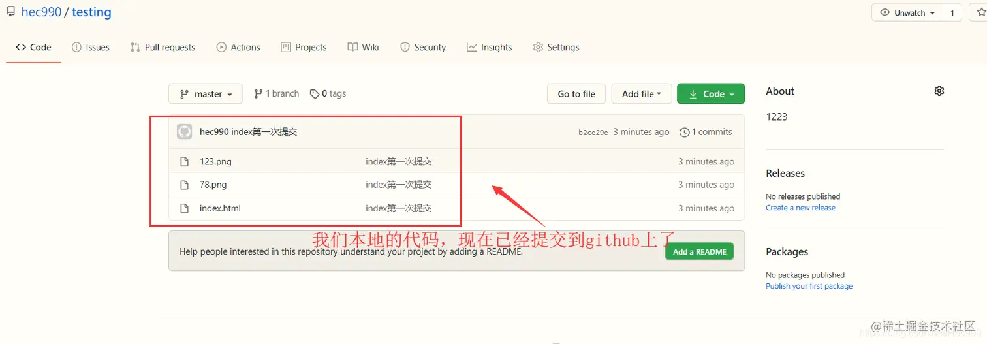The width and height of the screenshot is (987, 344).
Task: Switch to the Code tab
Action: pyautogui.click(x=33, y=47)
